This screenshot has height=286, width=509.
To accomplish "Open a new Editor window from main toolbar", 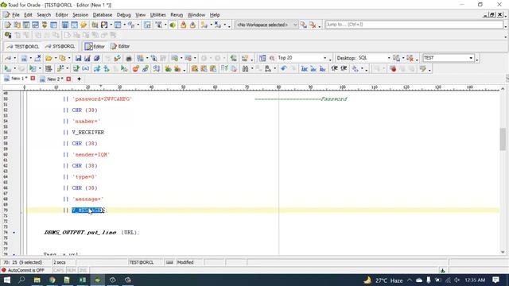I will coord(7,25).
